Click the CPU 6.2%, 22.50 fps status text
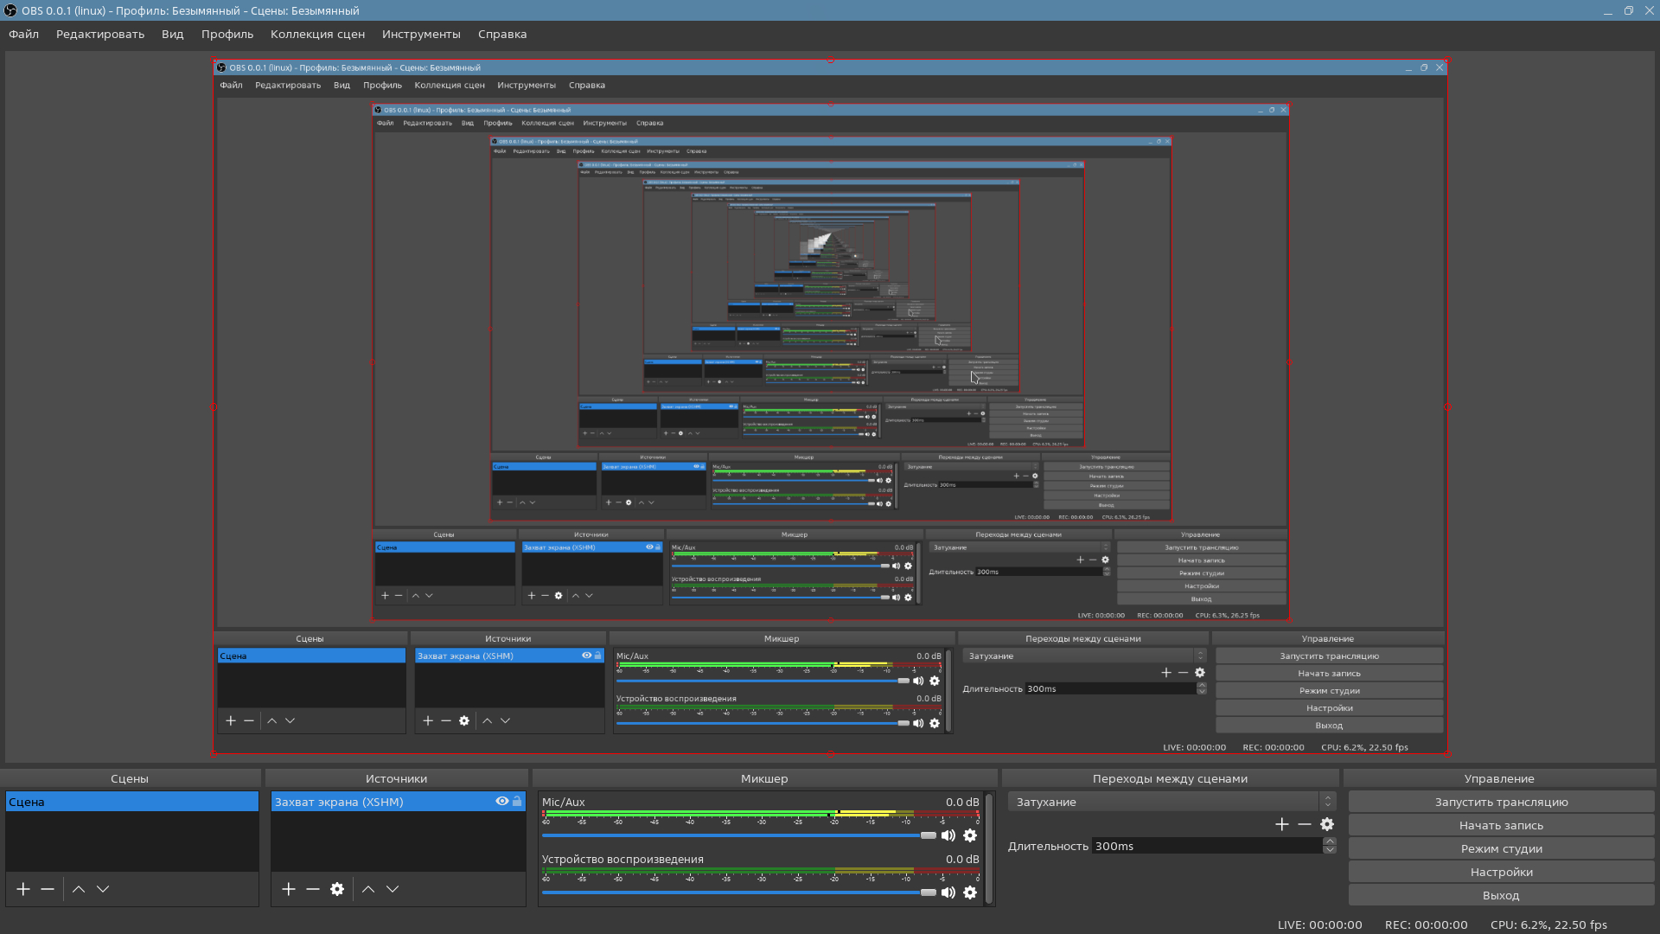1660x934 pixels. tap(1548, 924)
